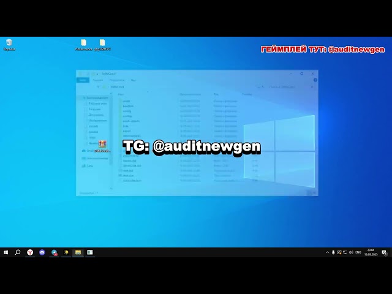The height and width of the screenshot is (294, 392).
Task: Open the taskbar clock and date
Action: [371, 252]
